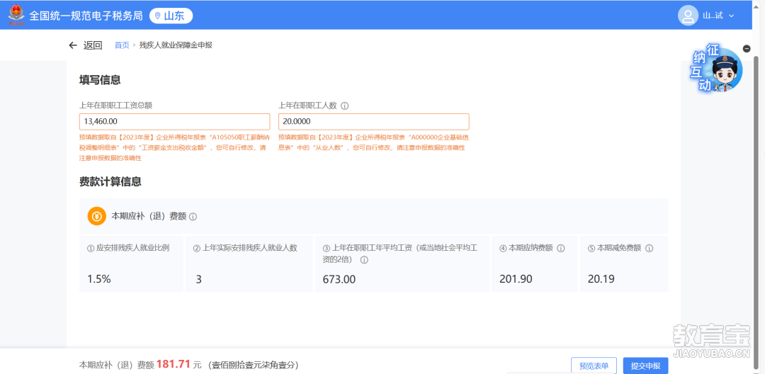Select the 1.5% ratio value
Image resolution: width=765 pixels, height=374 pixels.
click(x=99, y=279)
